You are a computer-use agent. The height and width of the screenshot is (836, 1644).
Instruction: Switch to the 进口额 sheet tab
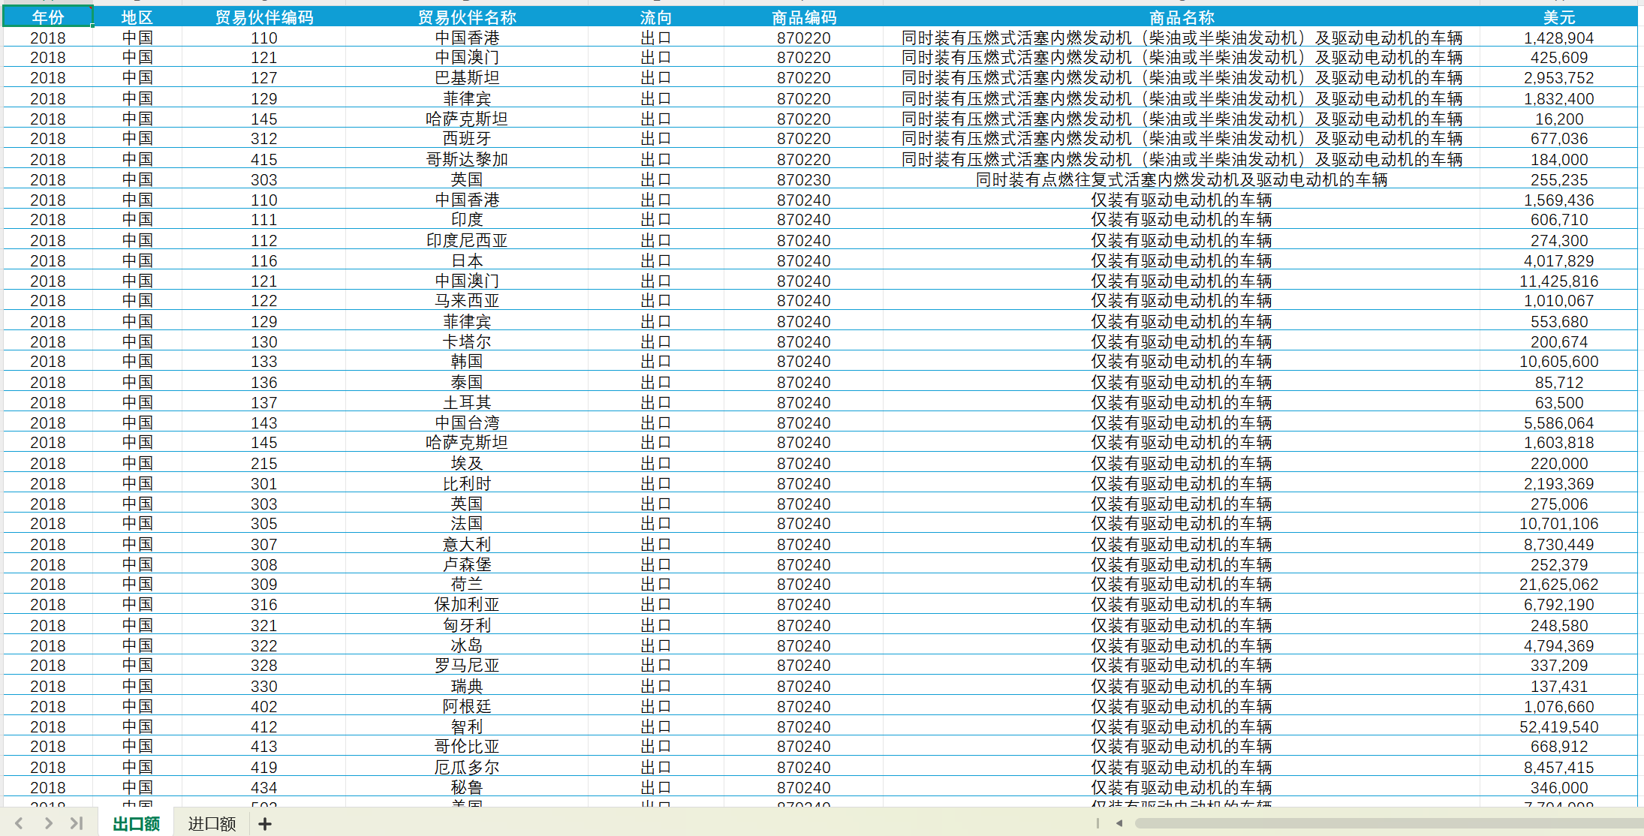point(212,823)
